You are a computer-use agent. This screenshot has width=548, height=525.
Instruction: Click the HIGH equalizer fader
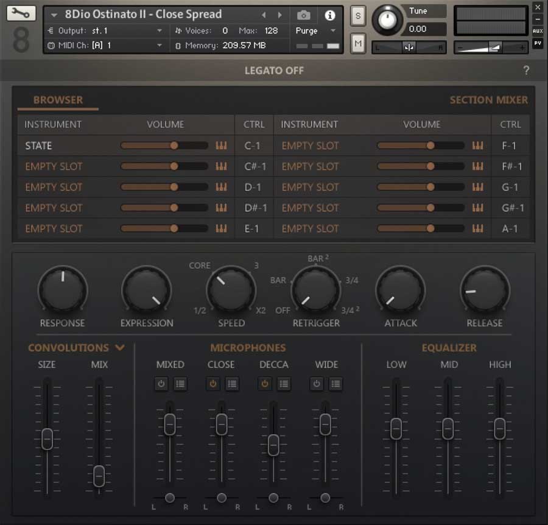pyautogui.click(x=499, y=429)
